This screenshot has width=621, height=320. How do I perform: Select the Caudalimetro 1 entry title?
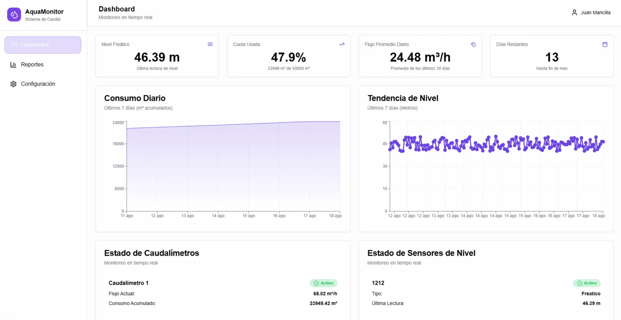[x=128, y=283]
